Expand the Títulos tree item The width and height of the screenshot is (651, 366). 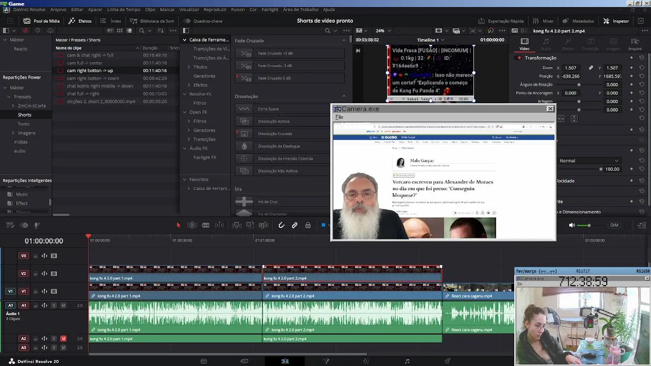[x=189, y=67]
